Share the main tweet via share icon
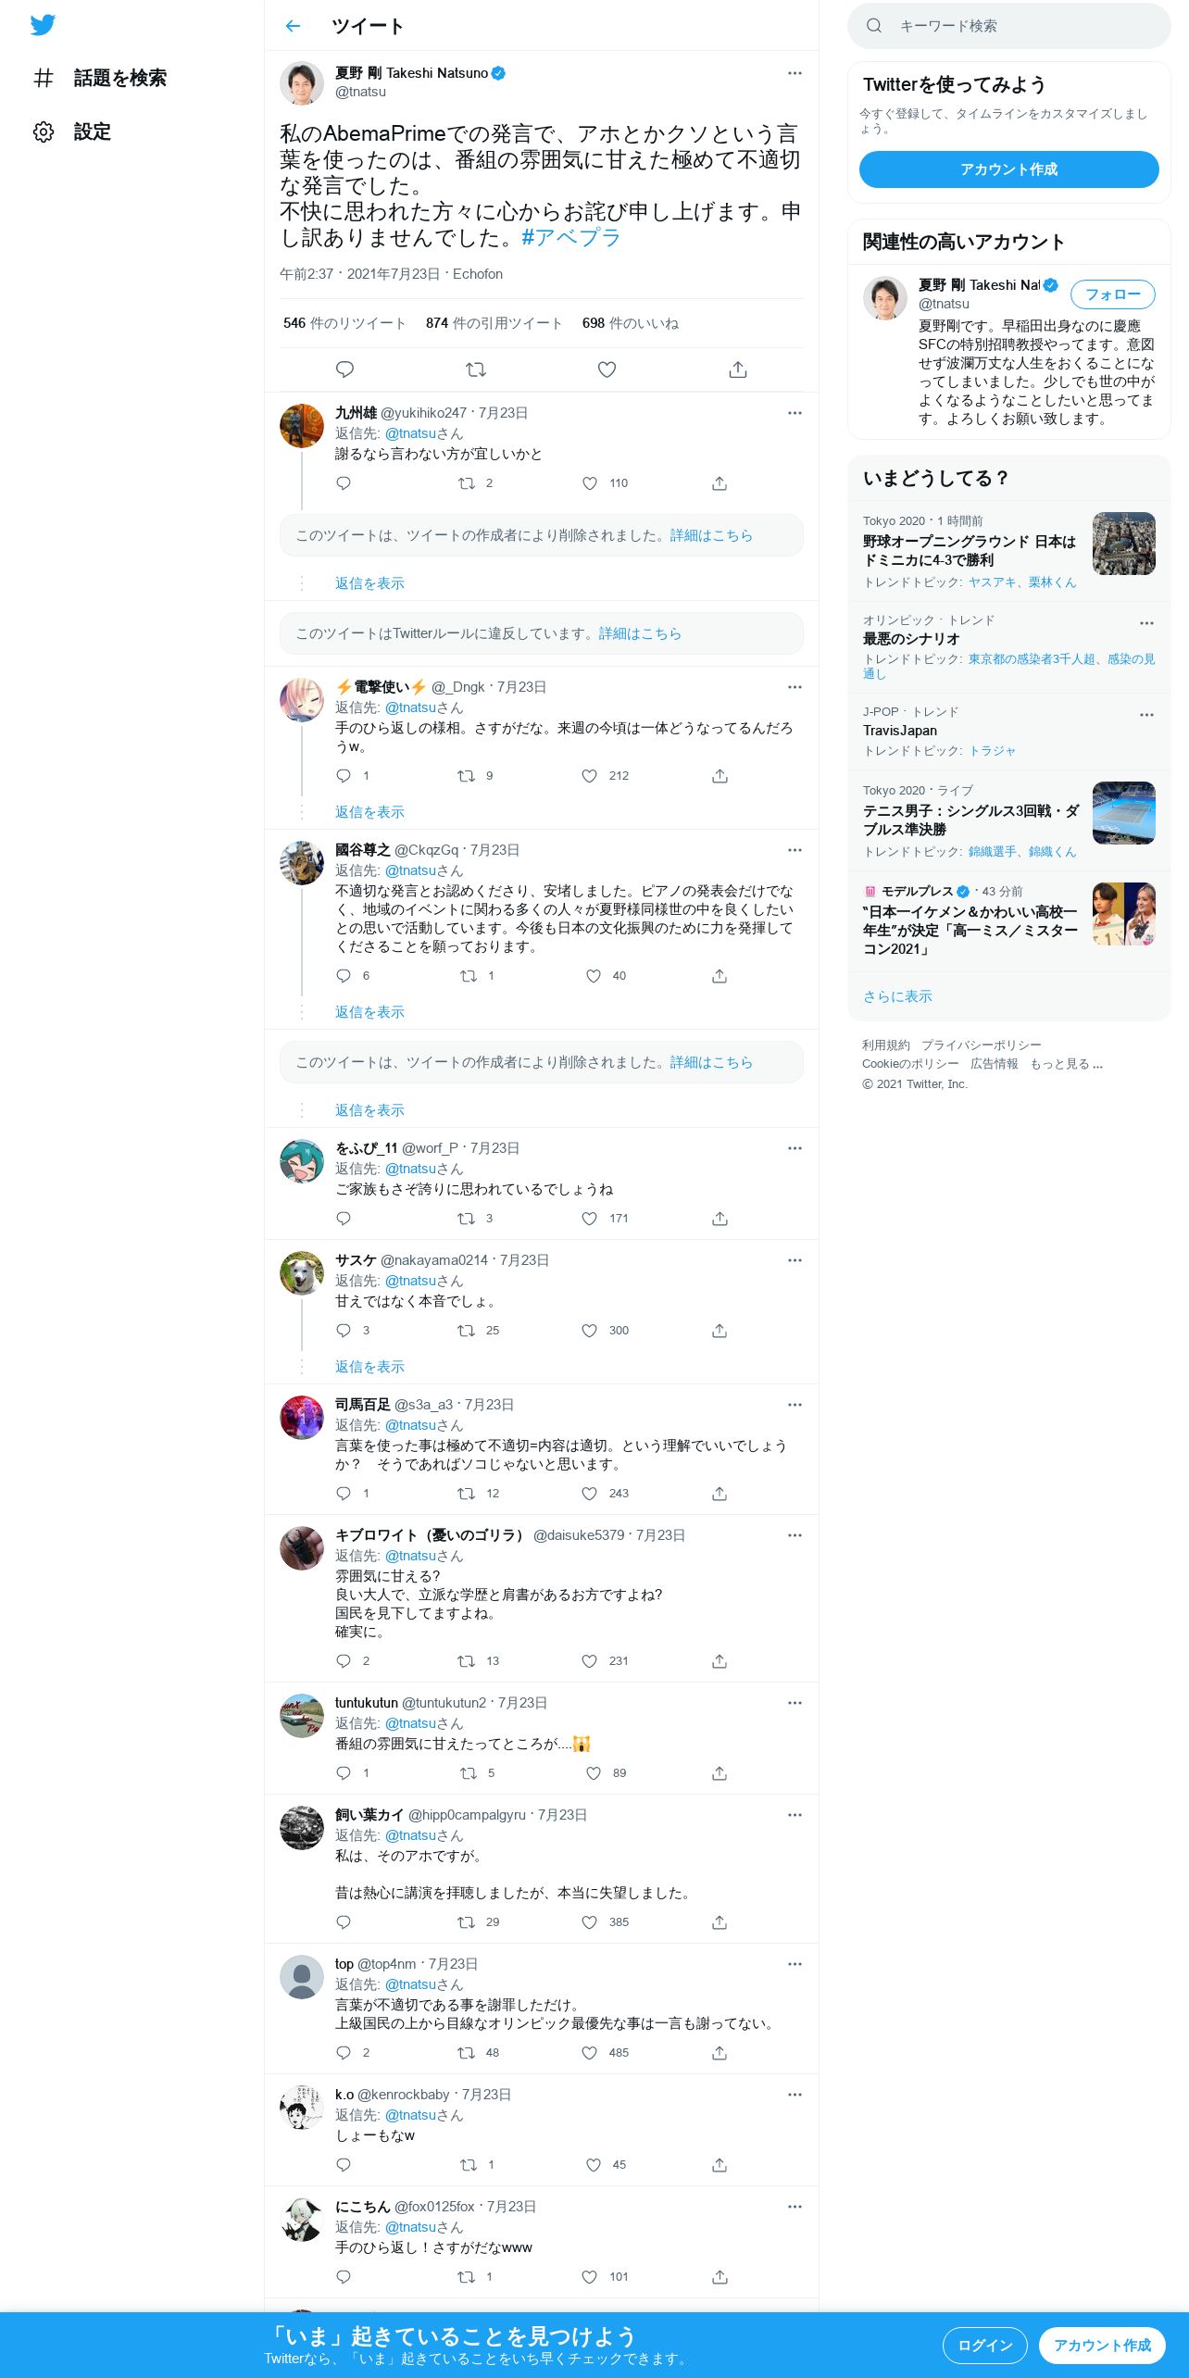The width and height of the screenshot is (1189, 2378). click(x=738, y=369)
